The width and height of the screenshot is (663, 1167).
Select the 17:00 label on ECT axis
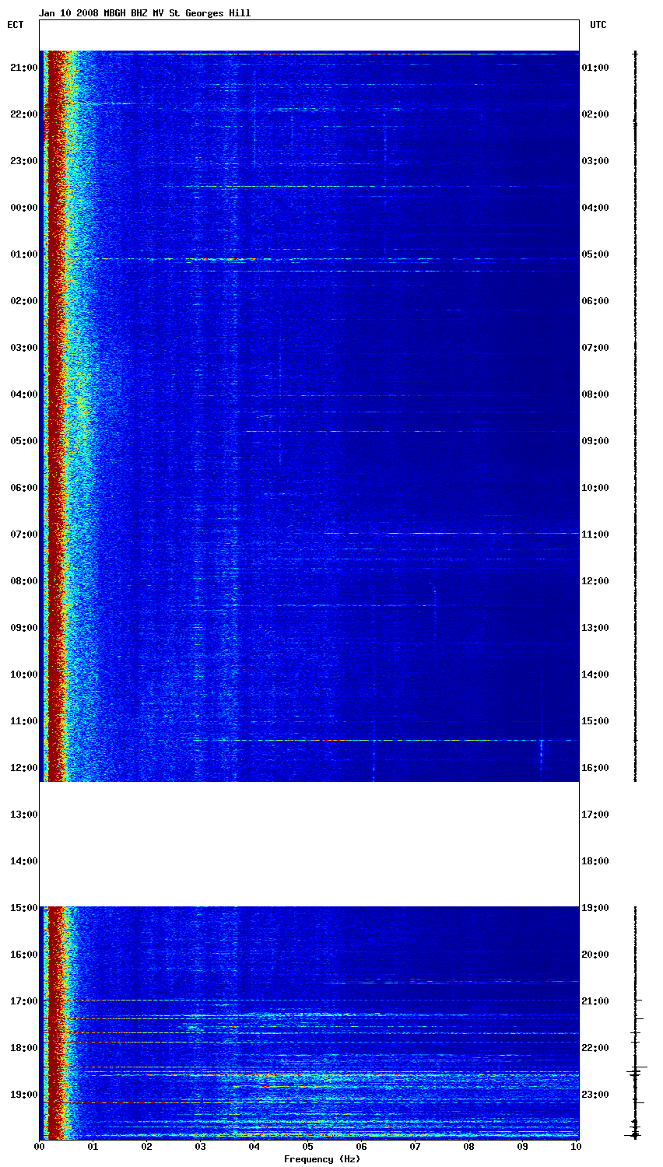click(x=24, y=1001)
